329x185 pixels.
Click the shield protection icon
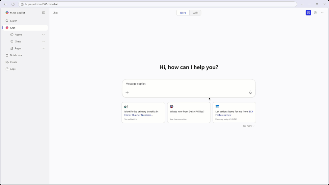pyautogui.click(x=315, y=13)
